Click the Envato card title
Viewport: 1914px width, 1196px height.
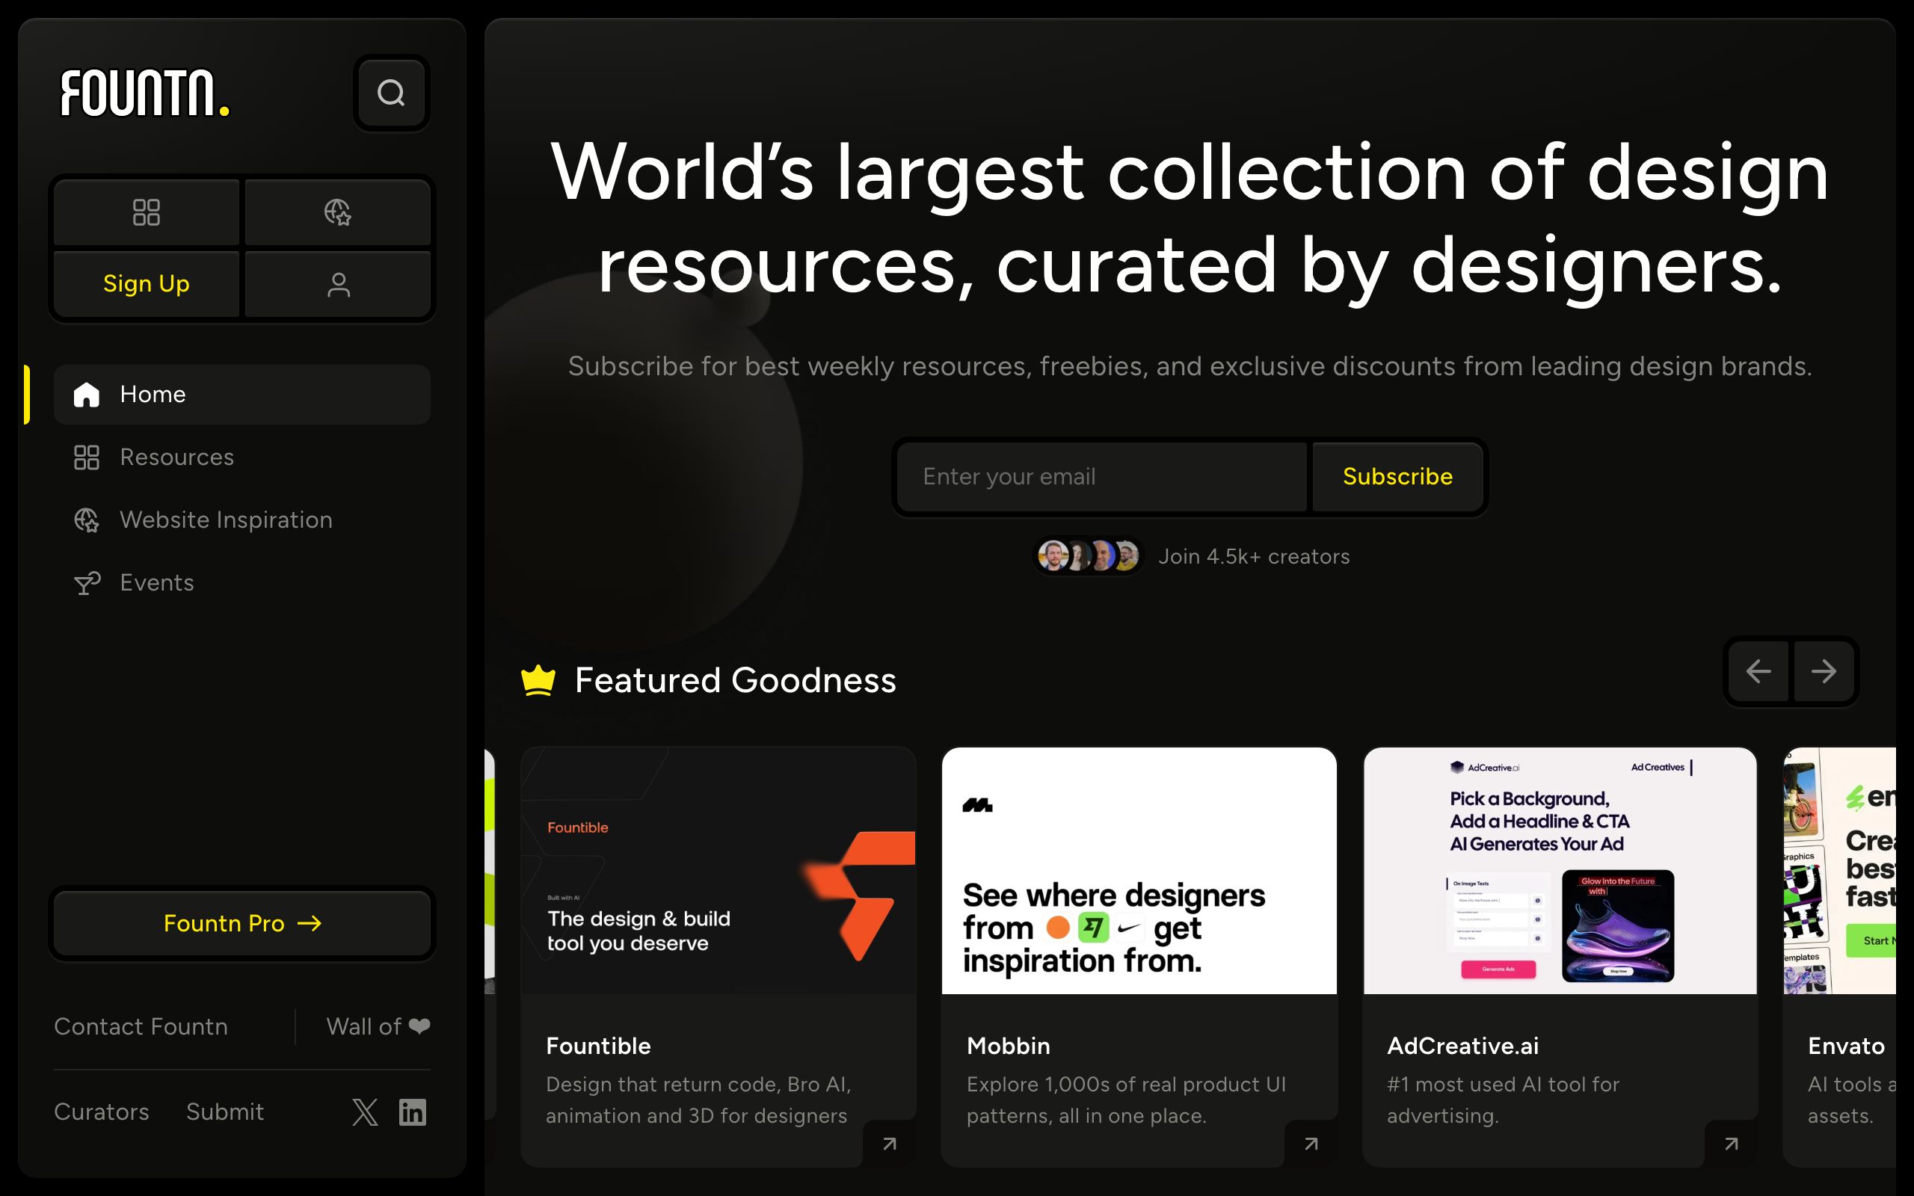pos(1847,1046)
